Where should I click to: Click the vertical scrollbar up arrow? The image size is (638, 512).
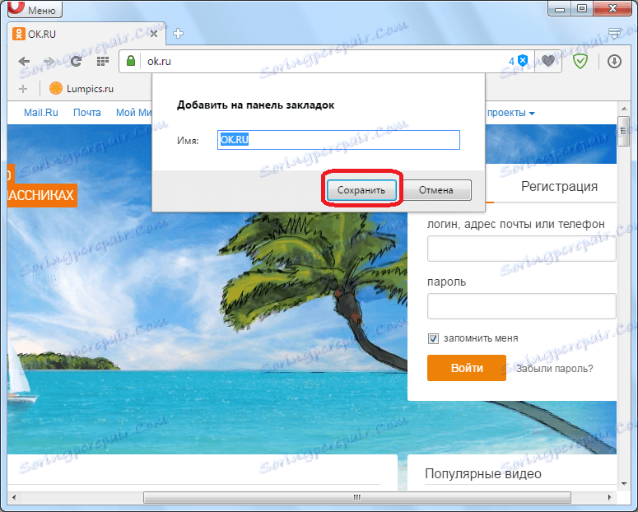[x=624, y=109]
